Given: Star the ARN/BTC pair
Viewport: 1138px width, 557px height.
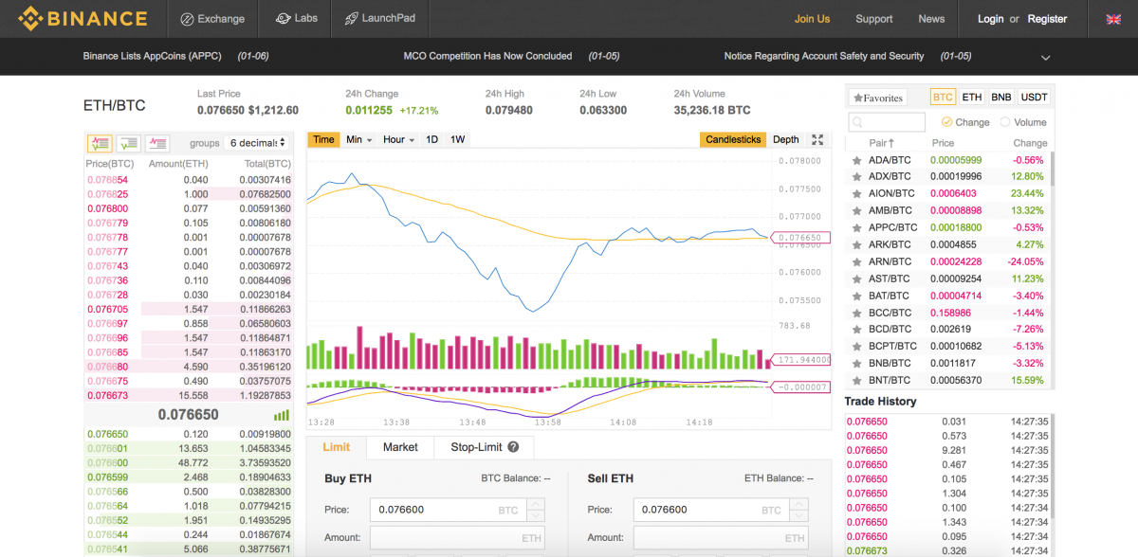Looking at the screenshot, I should tap(856, 262).
